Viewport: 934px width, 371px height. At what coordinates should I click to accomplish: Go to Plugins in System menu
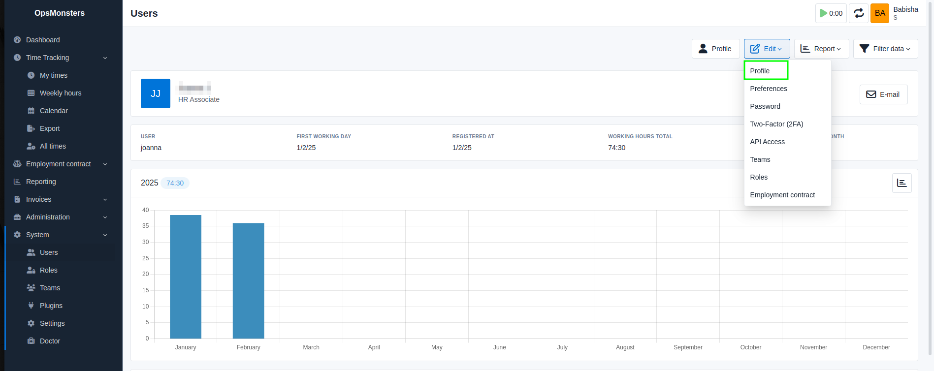[x=51, y=306]
